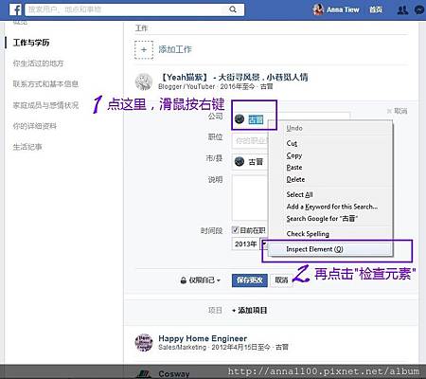
Task: Click the 取消 button beside 保存更改
Action: pos(281,280)
